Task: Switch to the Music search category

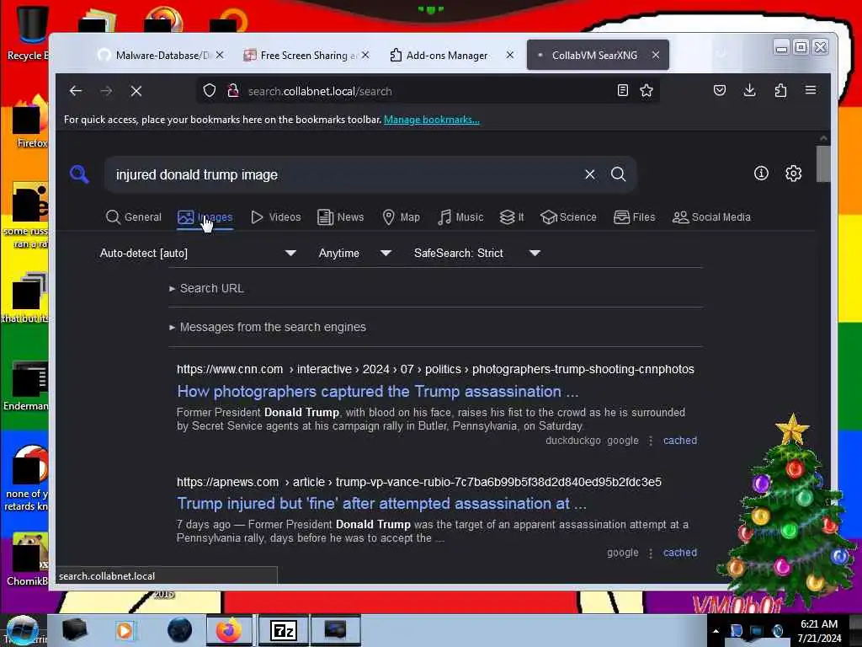Action: (460, 217)
